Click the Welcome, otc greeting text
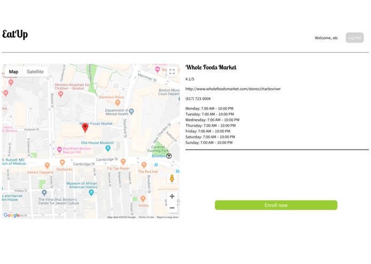This screenshot has height=264, width=371. (326, 38)
